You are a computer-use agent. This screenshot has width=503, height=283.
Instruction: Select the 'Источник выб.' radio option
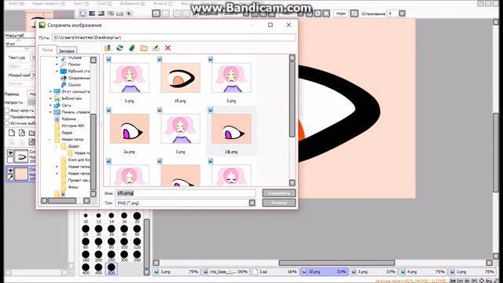(x=7, y=123)
